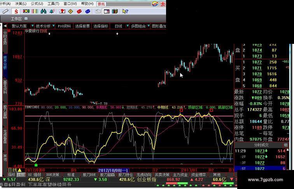Screen dimensions: 294x189
Task: Click the 华夏银行 stock name label
Action: (32, 31)
